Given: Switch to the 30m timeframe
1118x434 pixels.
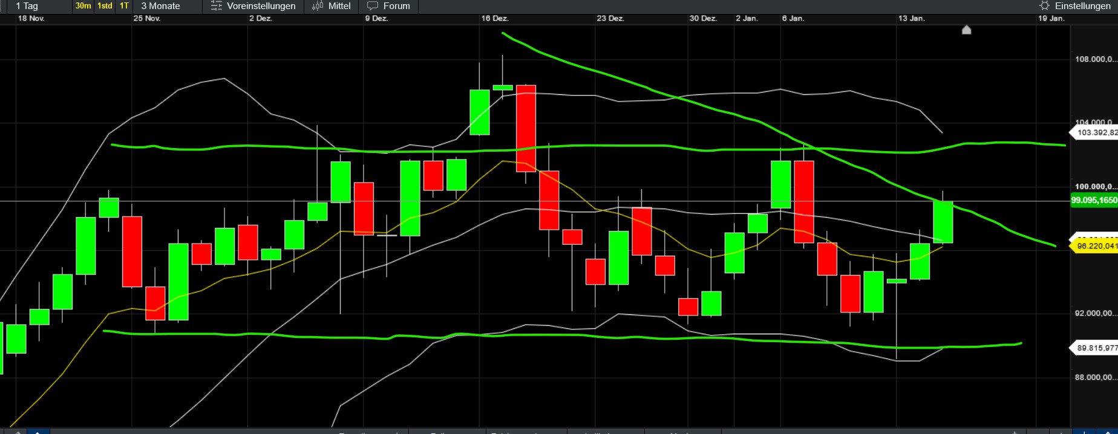Looking at the screenshot, I should (x=83, y=6).
